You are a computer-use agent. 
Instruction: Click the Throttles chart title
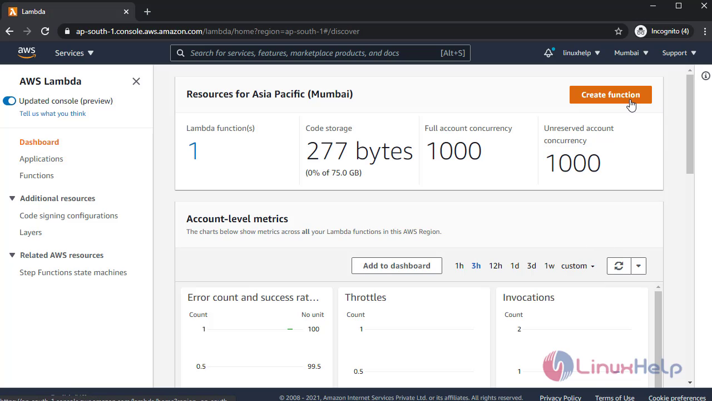365,297
